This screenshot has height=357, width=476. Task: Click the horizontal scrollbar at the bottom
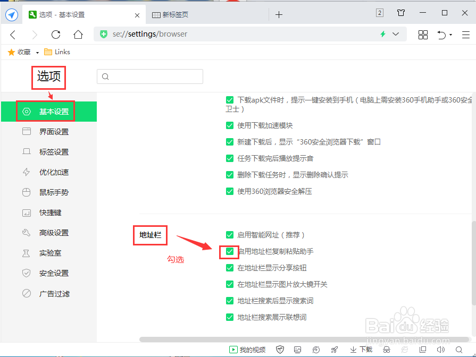coord(305,339)
